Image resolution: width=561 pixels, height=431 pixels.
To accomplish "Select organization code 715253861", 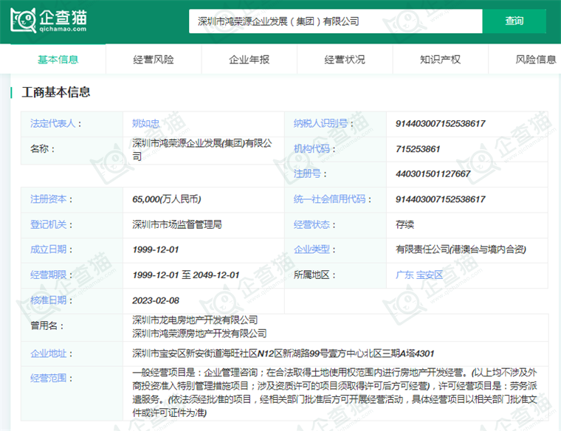I will 418,149.
